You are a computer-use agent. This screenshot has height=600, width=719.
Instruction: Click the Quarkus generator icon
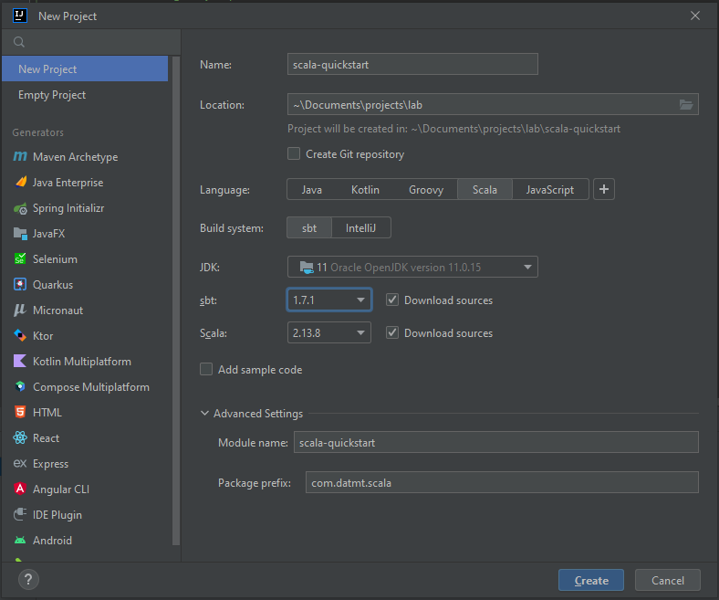tap(20, 285)
